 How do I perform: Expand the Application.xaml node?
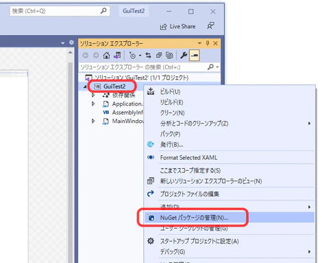click(x=93, y=104)
